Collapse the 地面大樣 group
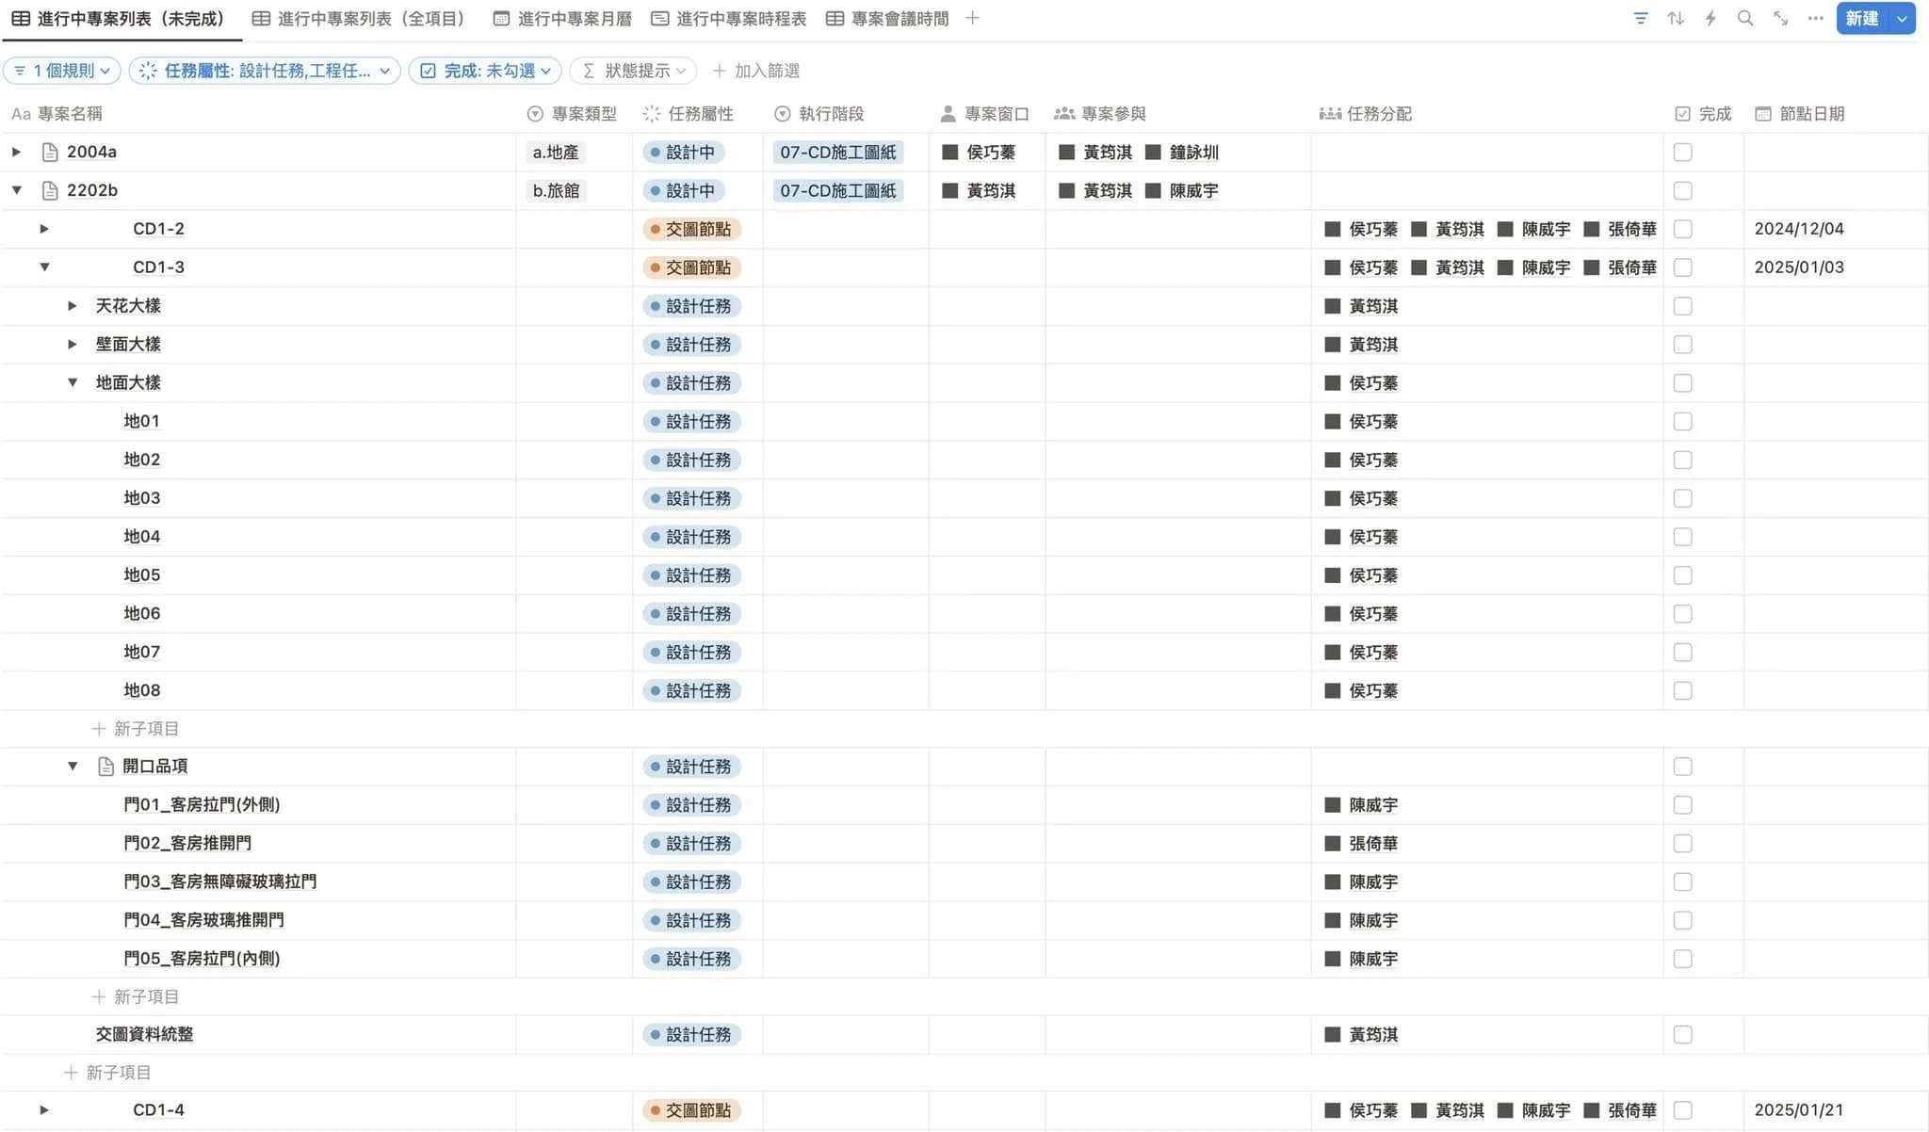1929x1132 pixels. pyautogui.click(x=73, y=382)
